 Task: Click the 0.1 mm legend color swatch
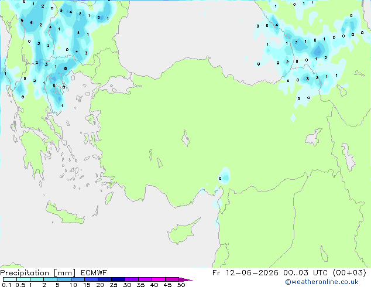point(10,279)
